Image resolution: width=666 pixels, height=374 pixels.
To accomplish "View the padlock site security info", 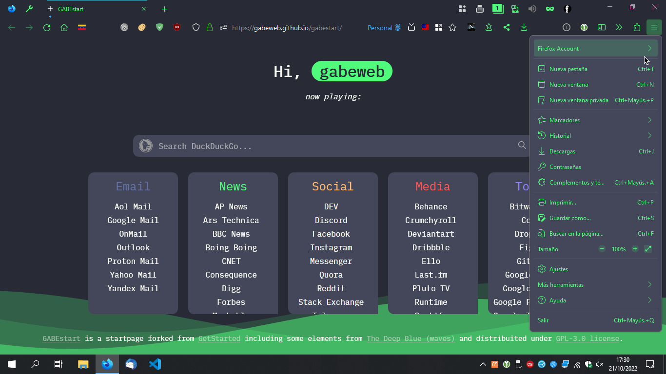I will click(x=210, y=28).
